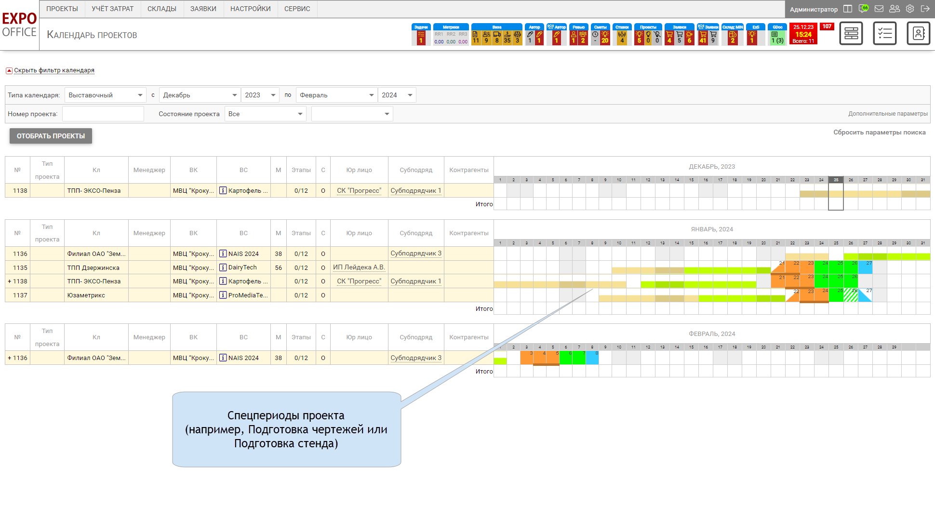Open the СКЛАДЫ menu

161,9
